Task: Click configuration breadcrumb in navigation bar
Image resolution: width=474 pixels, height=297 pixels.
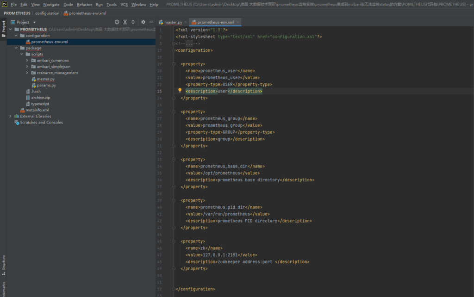Action: (47, 13)
